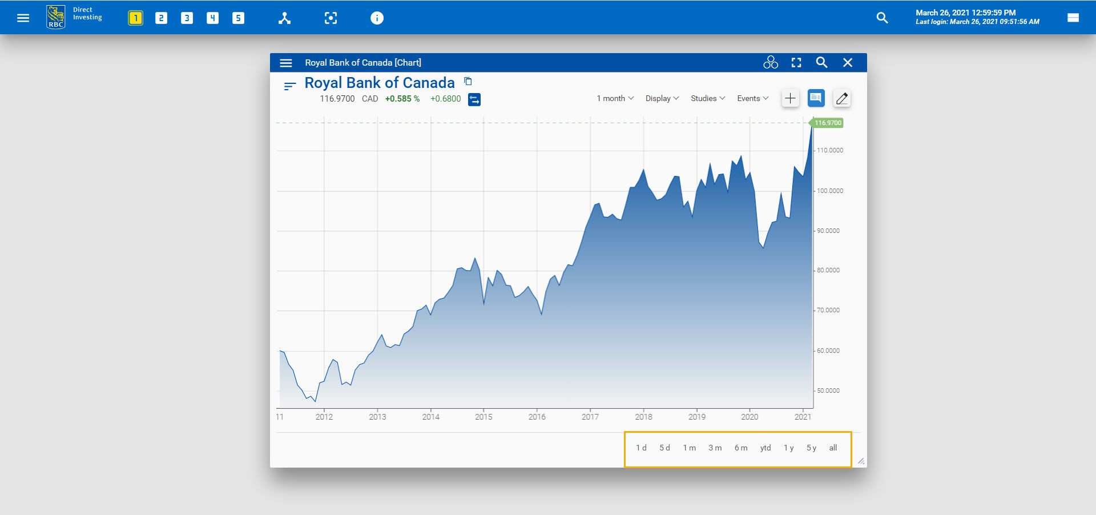
Task: Switch to workspace tab 3
Action: point(187,18)
